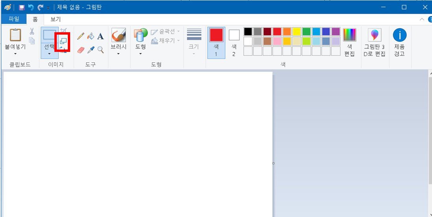The height and width of the screenshot is (217, 432).
Task: Select the Fill with color bucket
Action: (x=91, y=36)
